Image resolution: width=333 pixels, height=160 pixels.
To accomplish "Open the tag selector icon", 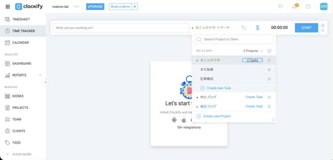I will click(244, 28).
